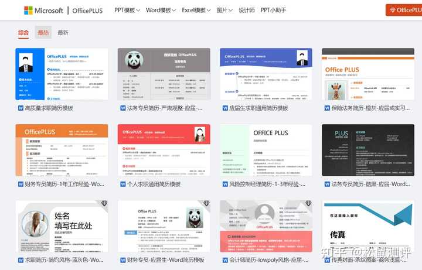Screen dimensions: 422x270
Task: Click Word icon beside 财务专员-应届生
Action: pyautogui.click(x=123, y=260)
